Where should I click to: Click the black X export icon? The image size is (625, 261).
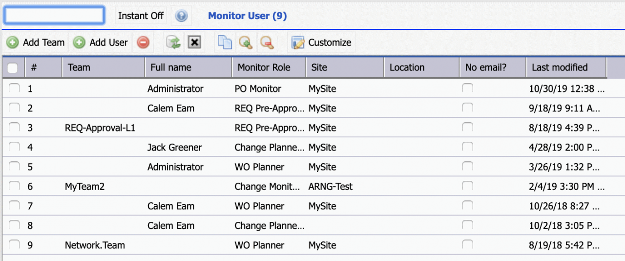pyautogui.click(x=194, y=43)
